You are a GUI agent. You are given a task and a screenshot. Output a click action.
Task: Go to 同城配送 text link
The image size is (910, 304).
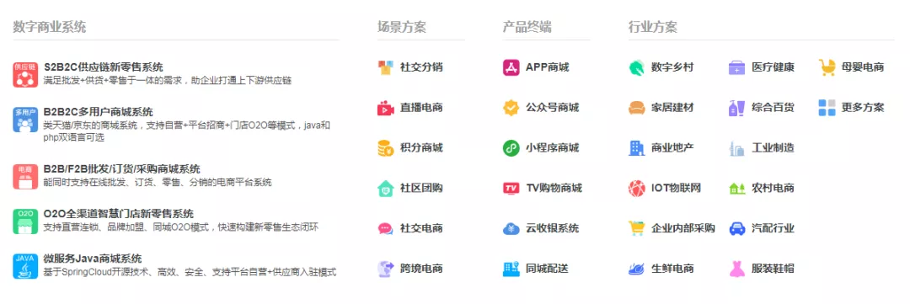point(548,269)
